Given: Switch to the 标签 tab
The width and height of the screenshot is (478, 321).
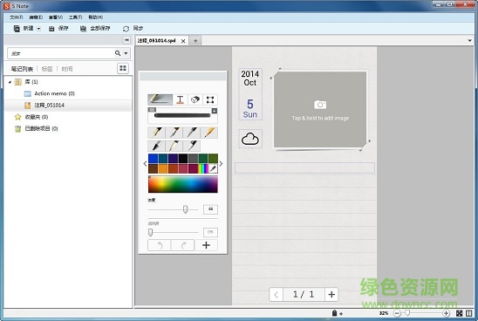Looking at the screenshot, I should click(x=47, y=69).
